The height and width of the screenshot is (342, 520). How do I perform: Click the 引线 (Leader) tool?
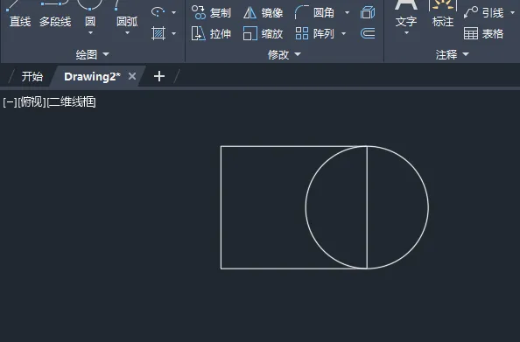coord(483,12)
